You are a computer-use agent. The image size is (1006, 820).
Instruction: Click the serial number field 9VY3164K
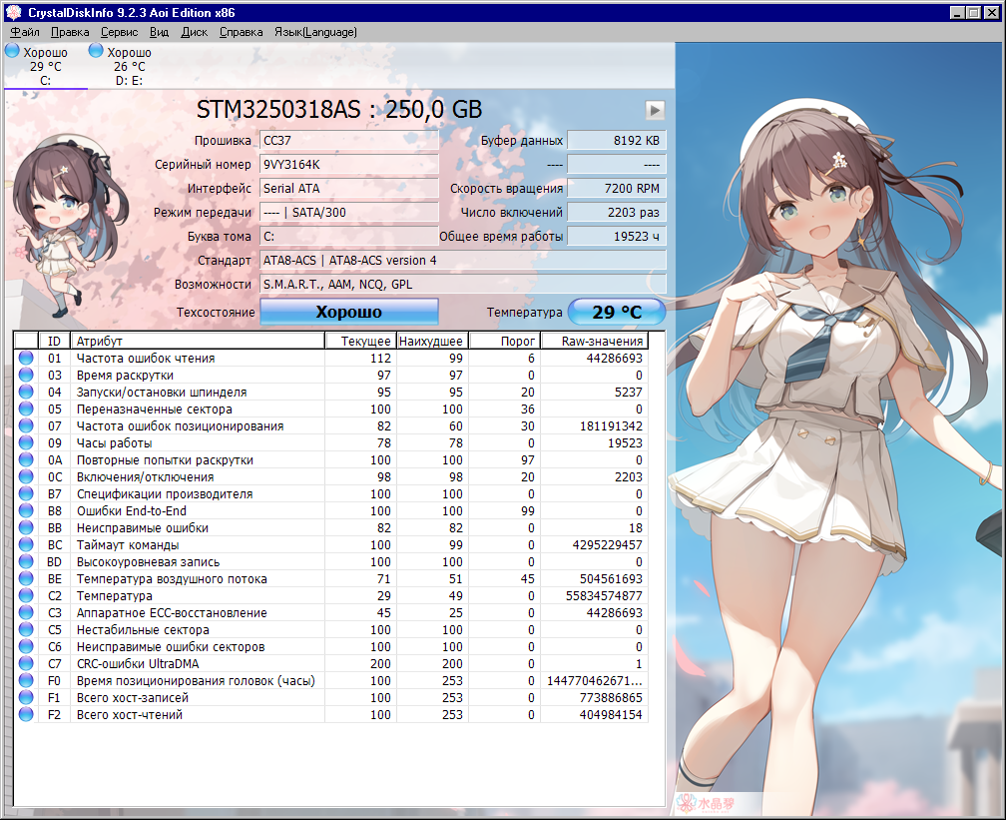pyautogui.click(x=348, y=164)
